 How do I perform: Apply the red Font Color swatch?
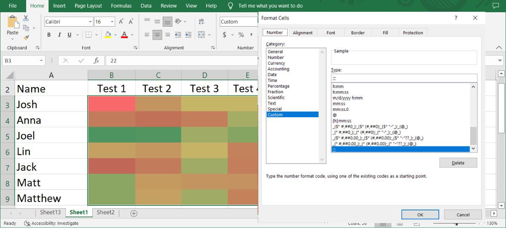124,35
